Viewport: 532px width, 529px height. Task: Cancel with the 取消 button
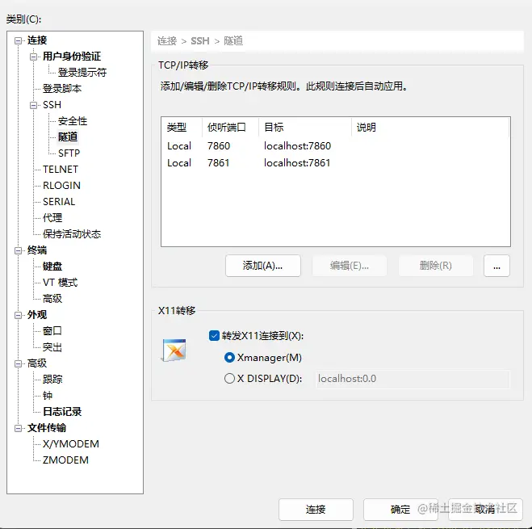click(x=485, y=510)
